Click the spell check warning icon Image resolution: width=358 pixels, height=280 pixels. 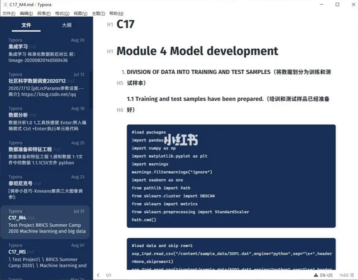click(316, 275)
